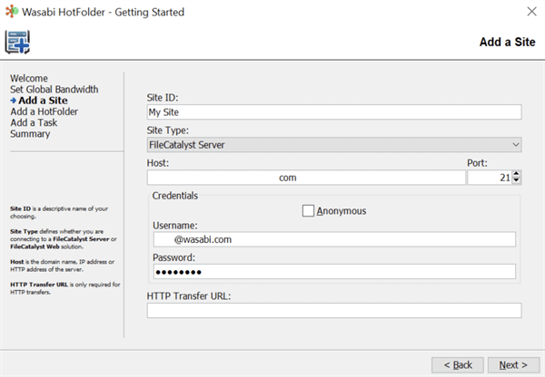The width and height of the screenshot is (545, 377).
Task: Click the Site ID text field
Action: pyautogui.click(x=333, y=112)
